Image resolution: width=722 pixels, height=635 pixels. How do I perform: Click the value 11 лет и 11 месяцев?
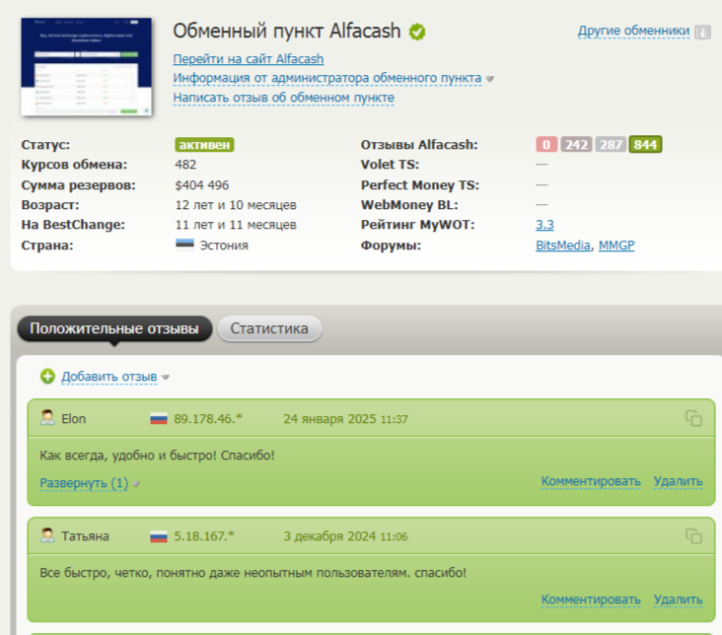236,225
